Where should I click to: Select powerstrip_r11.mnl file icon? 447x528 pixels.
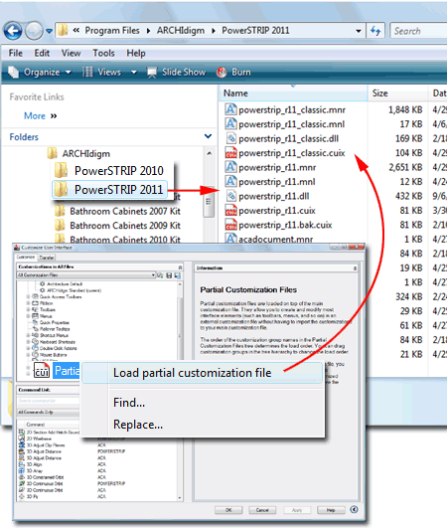point(230,182)
